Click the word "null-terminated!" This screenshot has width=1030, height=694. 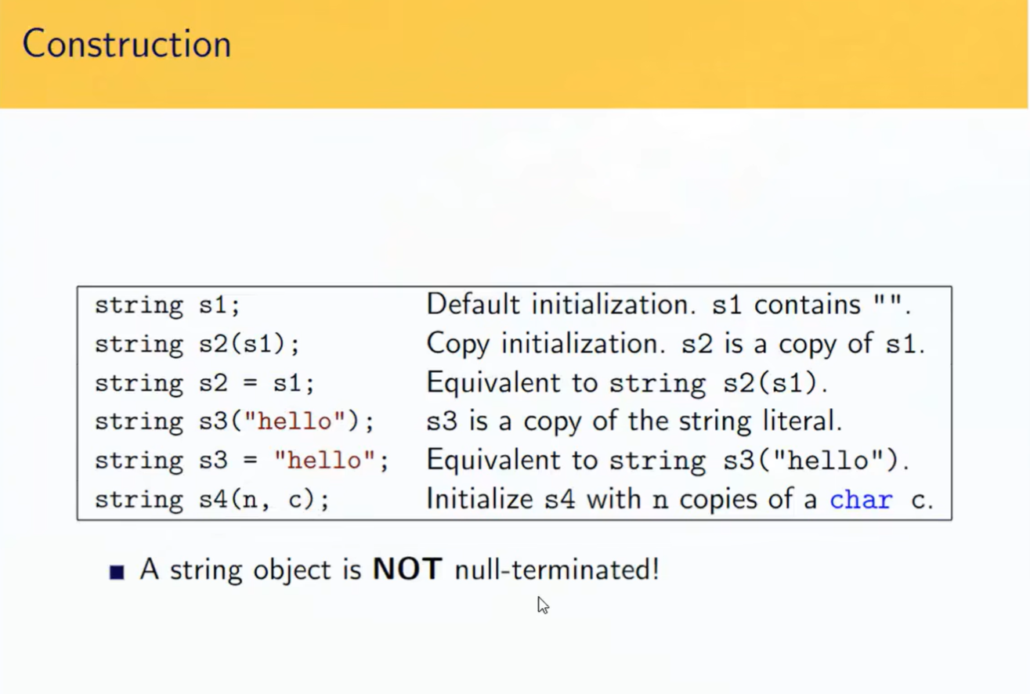[557, 569]
